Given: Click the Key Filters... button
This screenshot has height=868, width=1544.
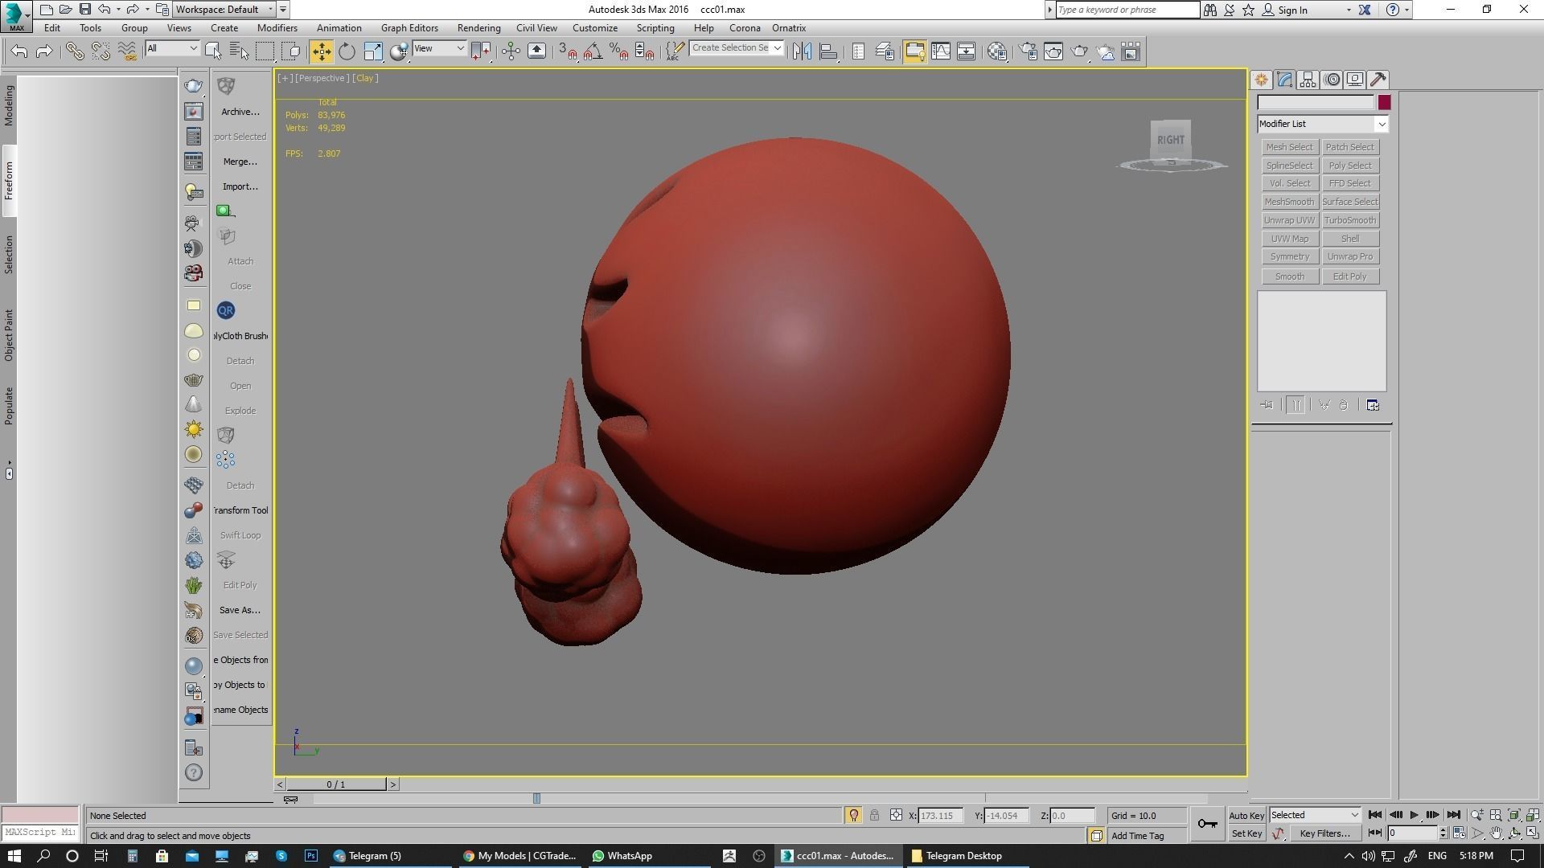Looking at the screenshot, I should (x=1324, y=833).
